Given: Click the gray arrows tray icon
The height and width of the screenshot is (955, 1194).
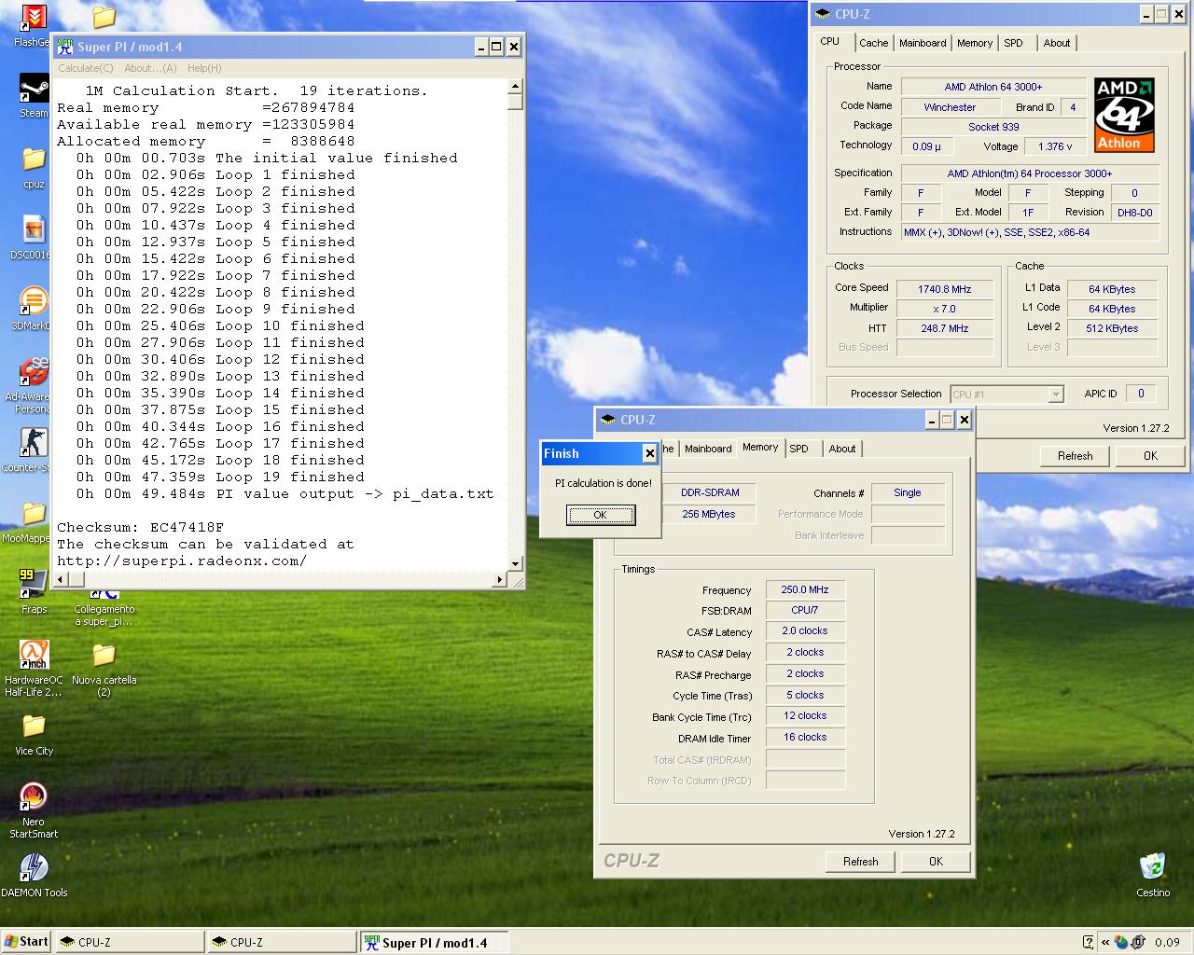Looking at the screenshot, I should coord(1138,942).
